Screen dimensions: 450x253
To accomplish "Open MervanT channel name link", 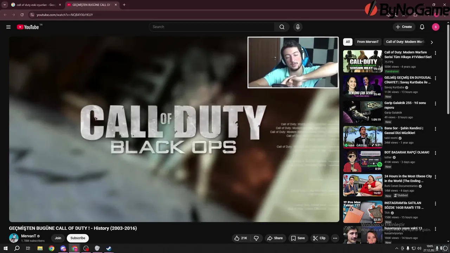I will [28, 236].
